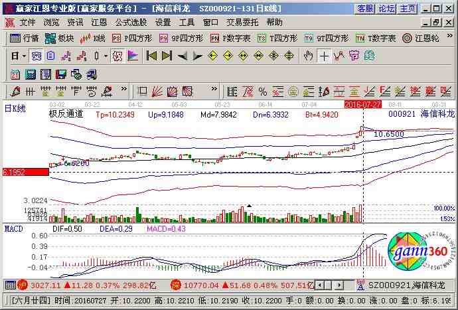Viewport: 458px width, 310px height.
Task: Open the 9T四方形 tool
Action: (327, 39)
